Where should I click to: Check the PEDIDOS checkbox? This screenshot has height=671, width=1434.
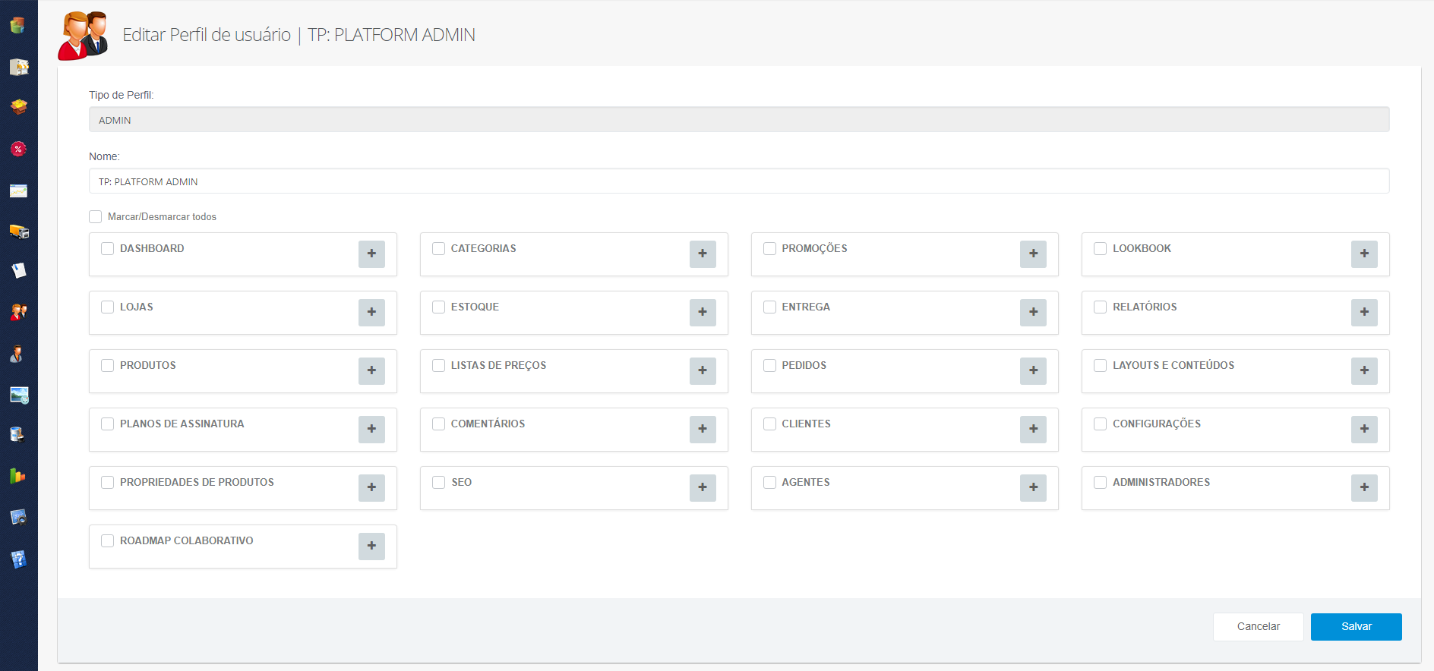770,366
